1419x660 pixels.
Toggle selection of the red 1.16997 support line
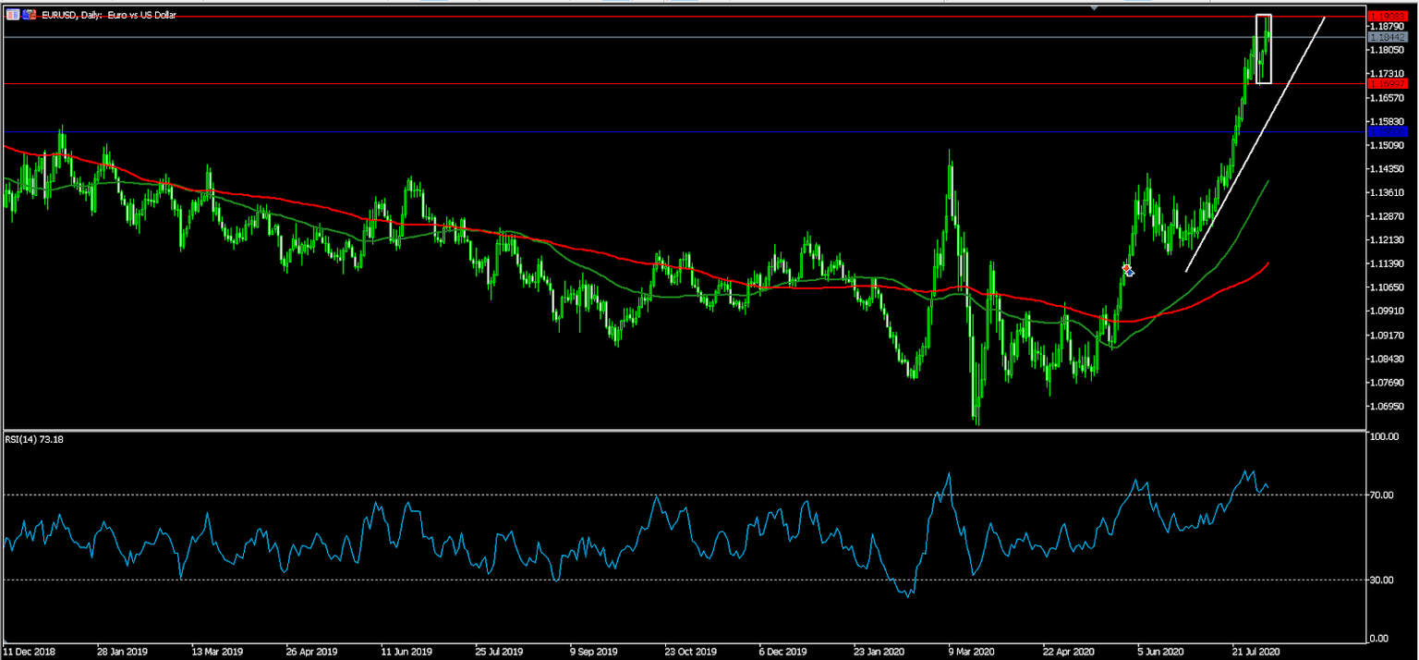647,84
